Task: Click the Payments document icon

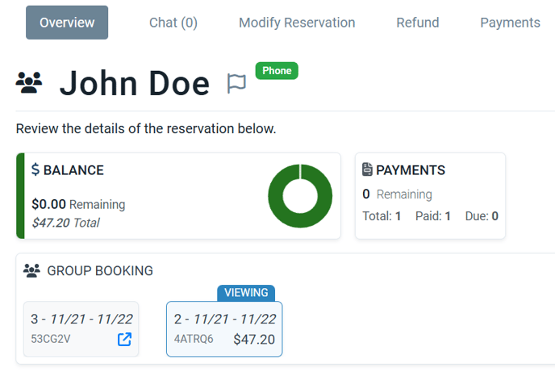Action: click(367, 169)
